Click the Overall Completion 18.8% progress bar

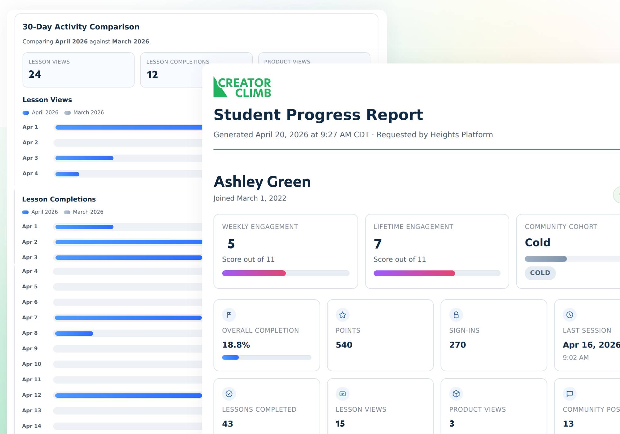267,357
